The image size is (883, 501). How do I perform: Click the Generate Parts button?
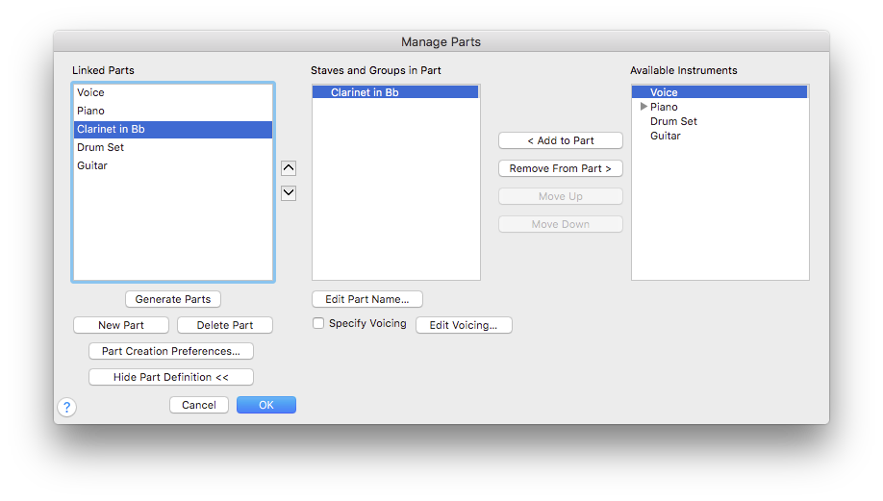[x=173, y=299]
